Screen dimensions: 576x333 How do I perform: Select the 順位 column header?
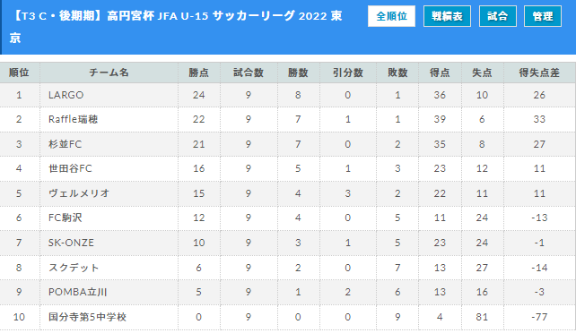coord(19,73)
